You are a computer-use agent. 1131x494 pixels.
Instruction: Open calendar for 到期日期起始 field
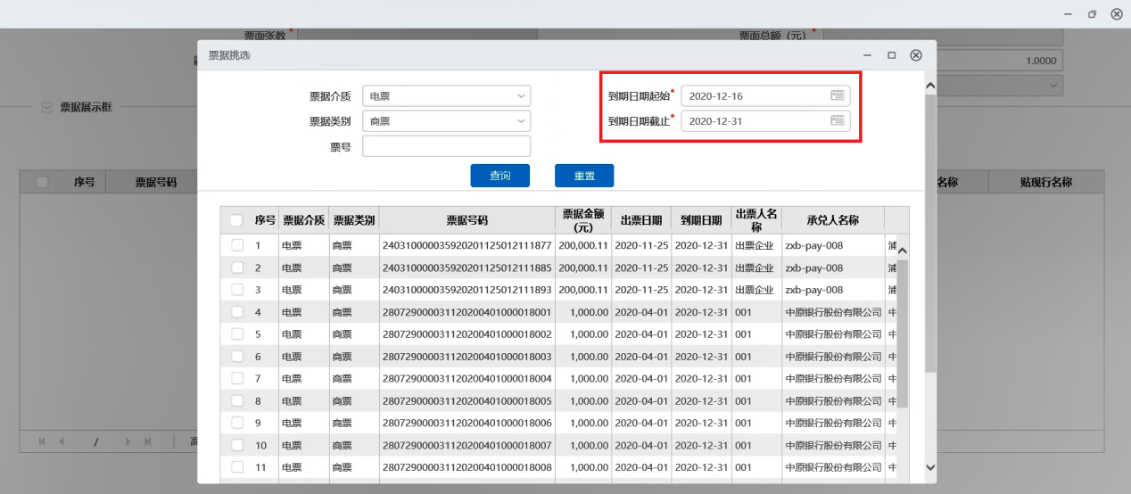838,95
